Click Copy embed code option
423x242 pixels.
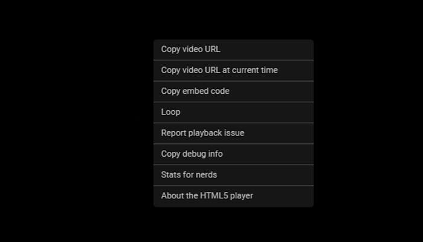(x=233, y=91)
